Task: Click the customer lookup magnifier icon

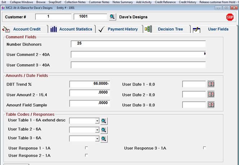Action: coord(112,17)
